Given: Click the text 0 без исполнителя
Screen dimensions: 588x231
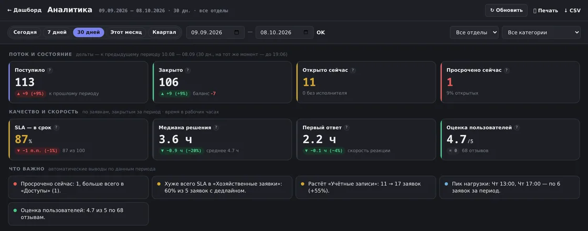Looking at the screenshot, I should [x=325, y=93].
